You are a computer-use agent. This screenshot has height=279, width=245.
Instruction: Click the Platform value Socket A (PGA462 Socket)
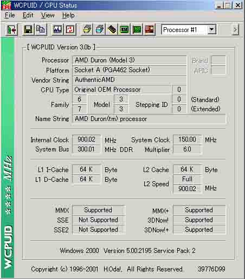tap(130, 70)
